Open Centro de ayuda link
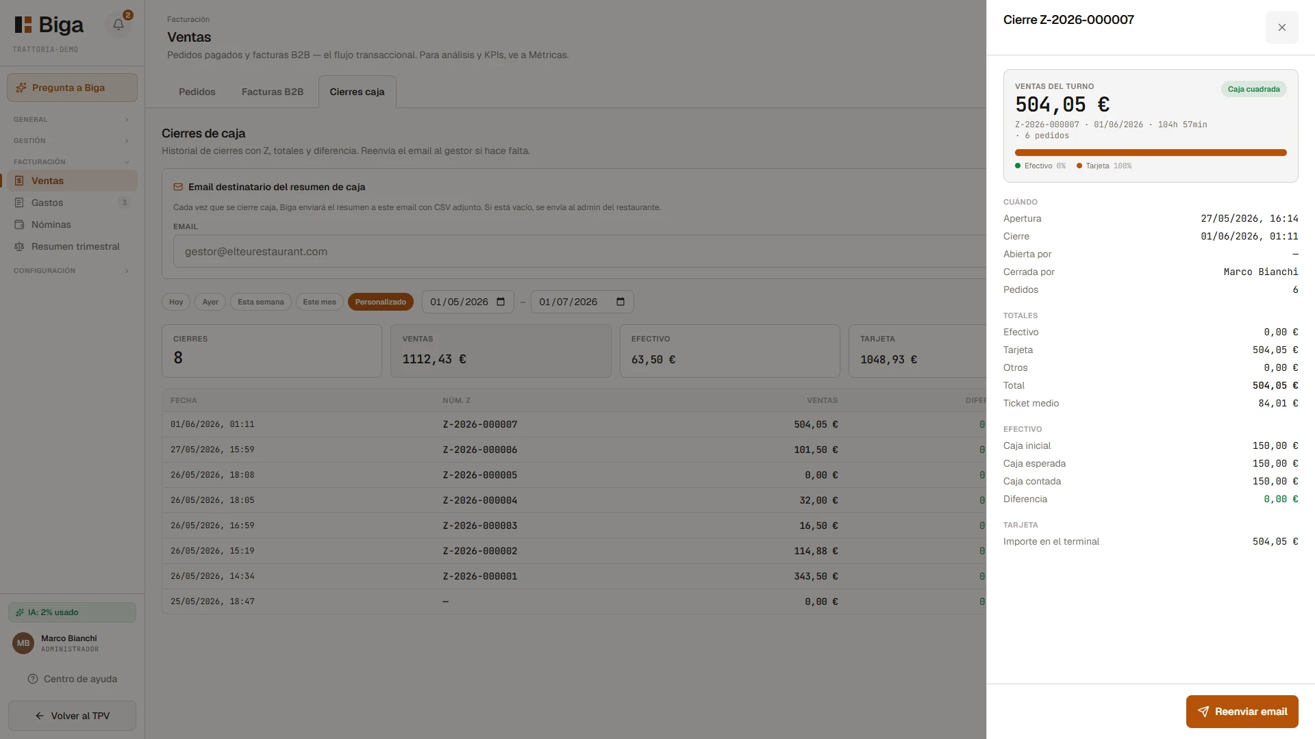This screenshot has height=739, width=1315. click(72, 679)
